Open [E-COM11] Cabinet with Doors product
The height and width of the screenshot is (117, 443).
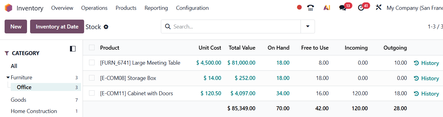click(x=137, y=93)
